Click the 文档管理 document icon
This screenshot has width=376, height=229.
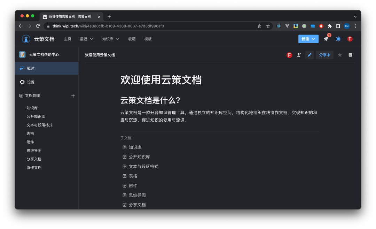pyautogui.click(x=21, y=96)
